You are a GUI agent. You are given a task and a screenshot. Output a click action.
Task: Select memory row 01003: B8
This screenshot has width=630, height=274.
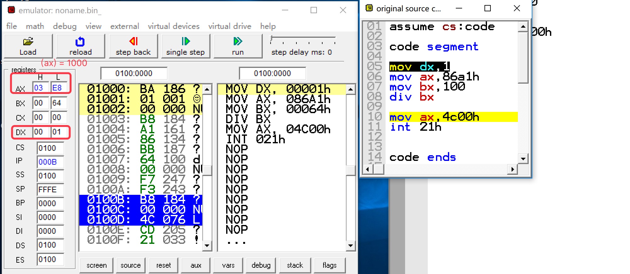pos(141,119)
